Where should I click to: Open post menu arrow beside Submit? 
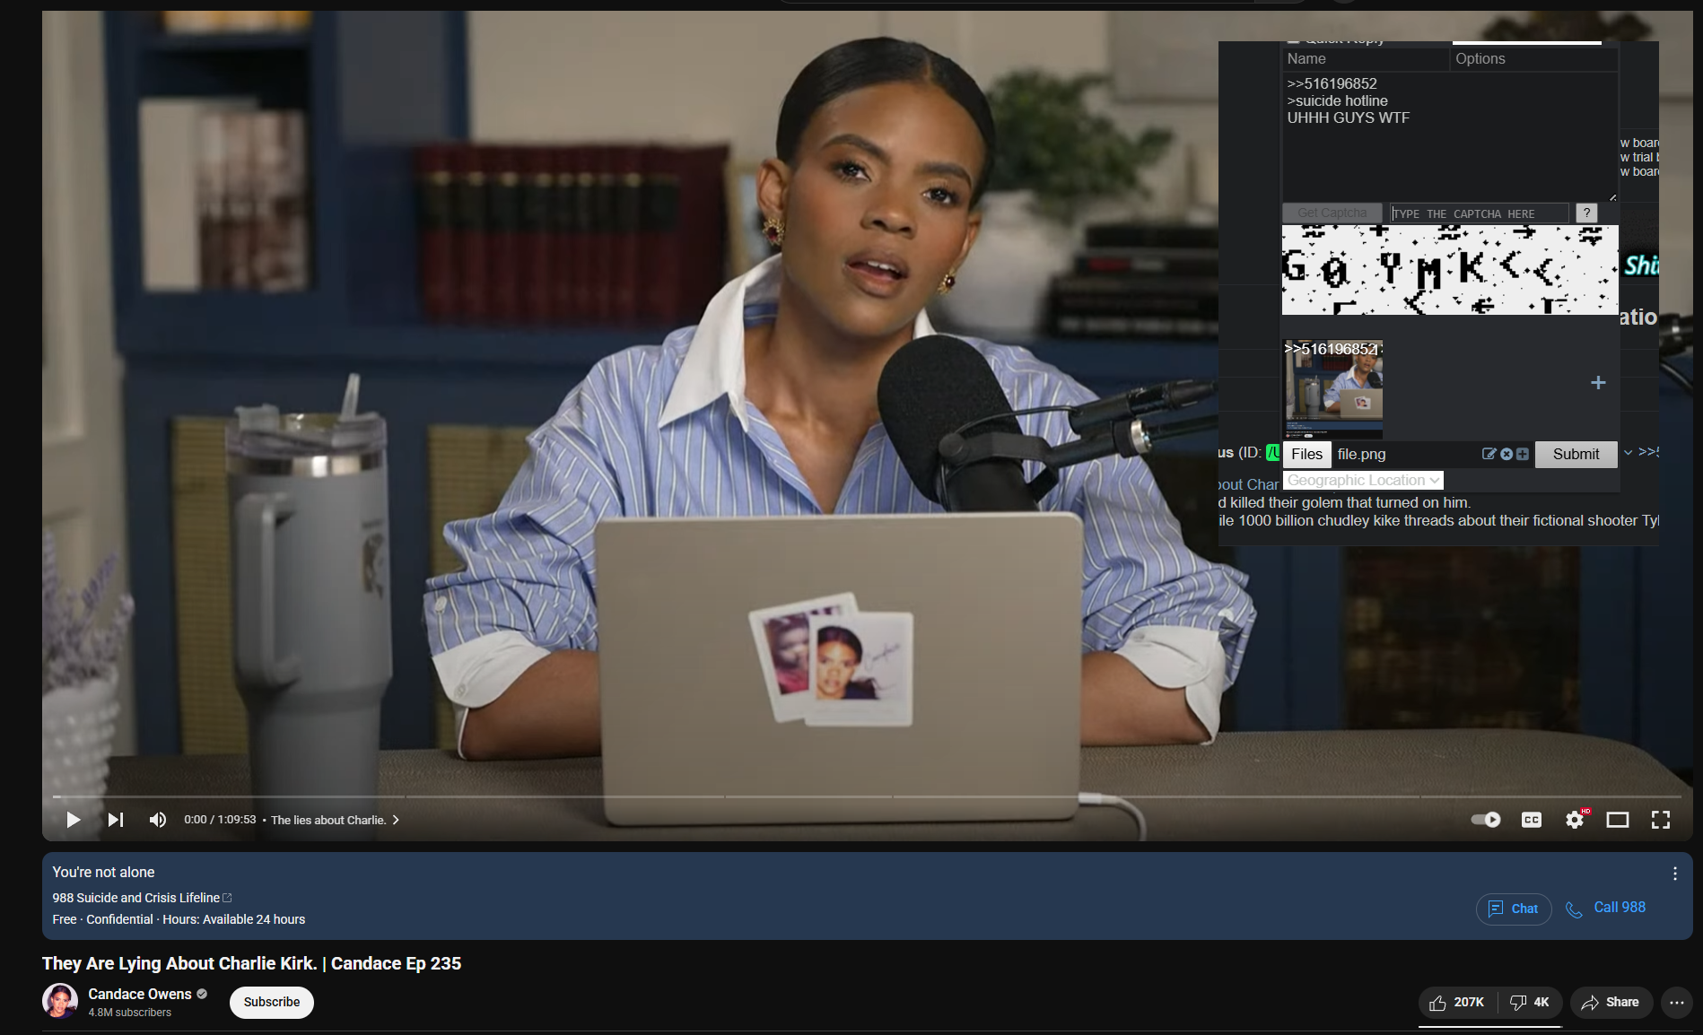[x=1628, y=453]
